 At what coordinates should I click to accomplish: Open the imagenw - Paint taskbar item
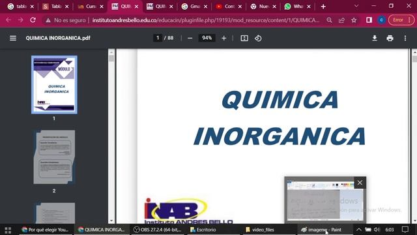coord(325,230)
